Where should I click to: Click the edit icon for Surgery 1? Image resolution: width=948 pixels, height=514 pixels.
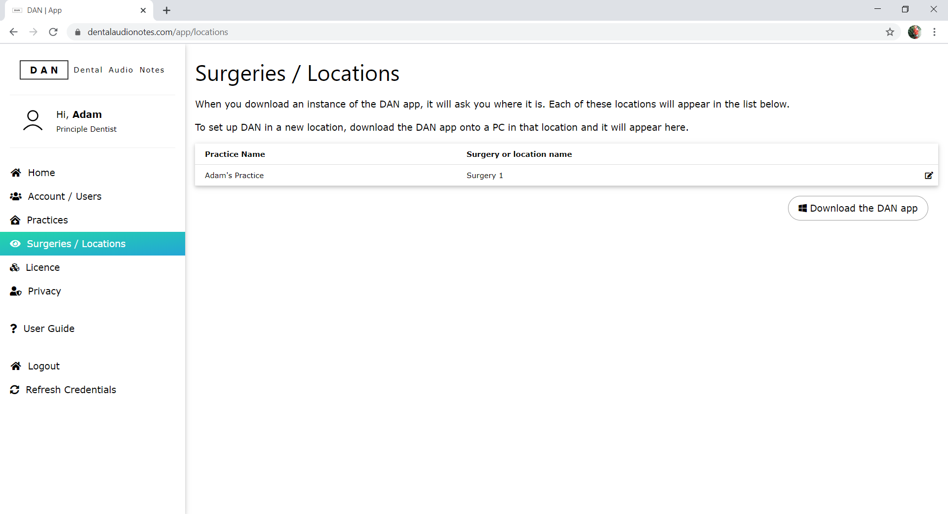[x=928, y=176]
